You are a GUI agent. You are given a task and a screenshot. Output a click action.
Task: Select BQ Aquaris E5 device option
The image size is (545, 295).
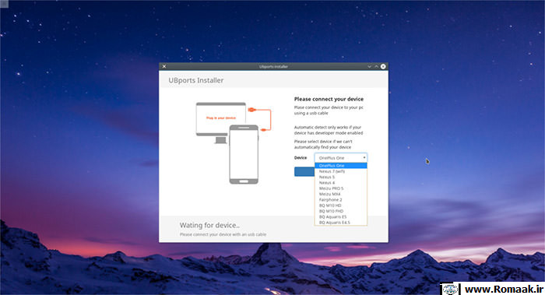341,217
